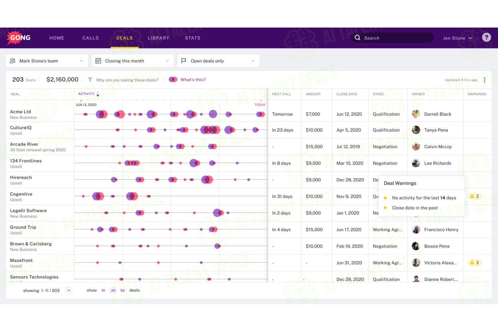498x332 pixels.
Task: Open the Mark Stone's team dropdown
Action: [47, 61]
